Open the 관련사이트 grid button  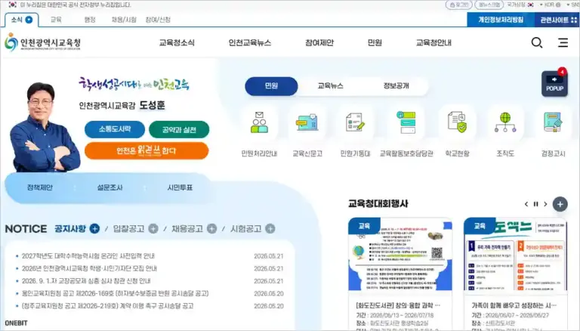click(558, 20)
